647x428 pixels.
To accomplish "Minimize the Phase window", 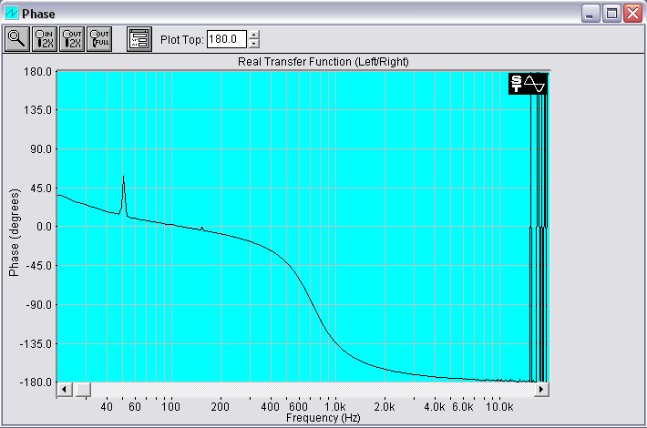I will click(591, 13).
